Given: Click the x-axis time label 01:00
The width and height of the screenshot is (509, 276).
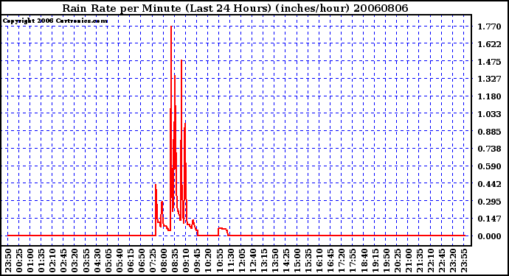Looking at the screenshot, I should (x=30, y=261).
